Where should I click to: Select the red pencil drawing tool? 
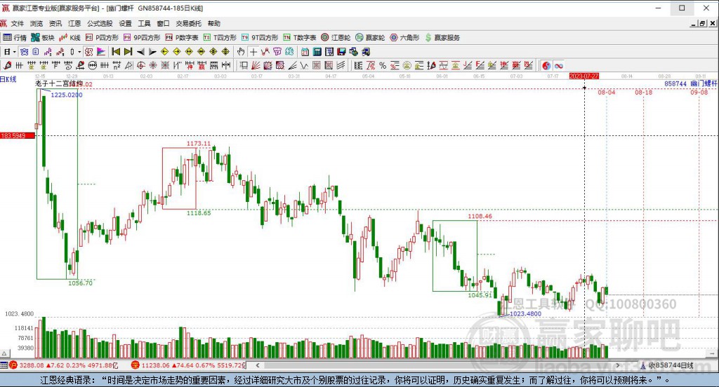pos(7,65)
